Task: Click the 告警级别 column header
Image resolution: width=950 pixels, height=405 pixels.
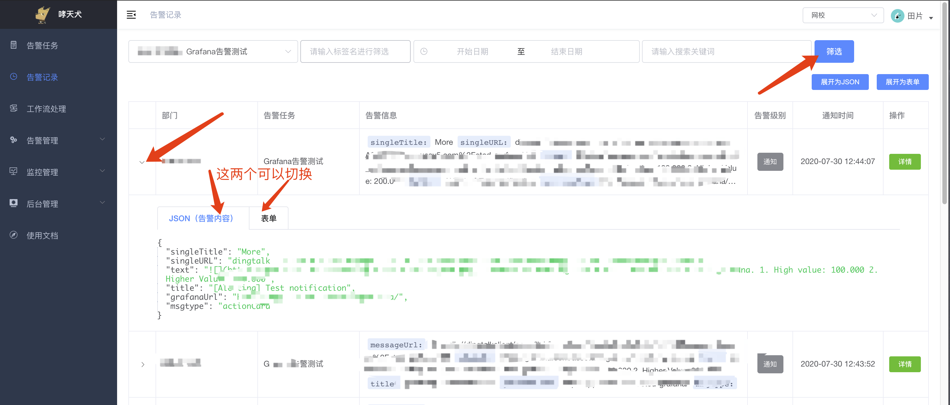Action: [x=770, y=115]
